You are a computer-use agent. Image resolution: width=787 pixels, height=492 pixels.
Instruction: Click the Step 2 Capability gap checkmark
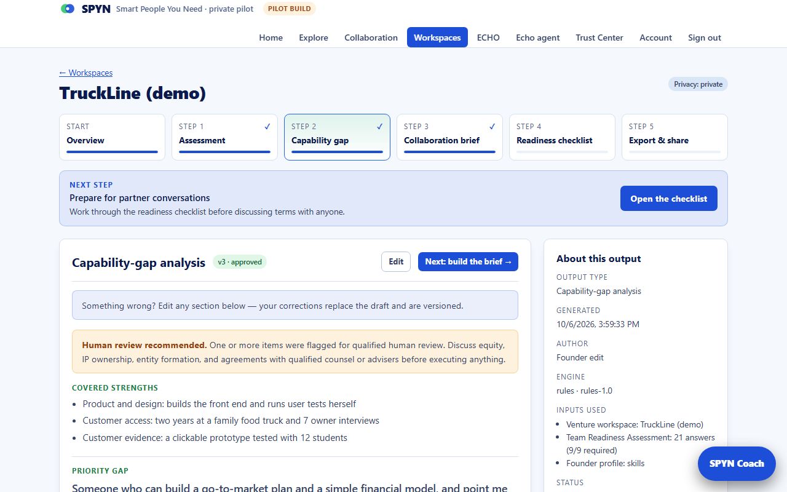[380, 127]
